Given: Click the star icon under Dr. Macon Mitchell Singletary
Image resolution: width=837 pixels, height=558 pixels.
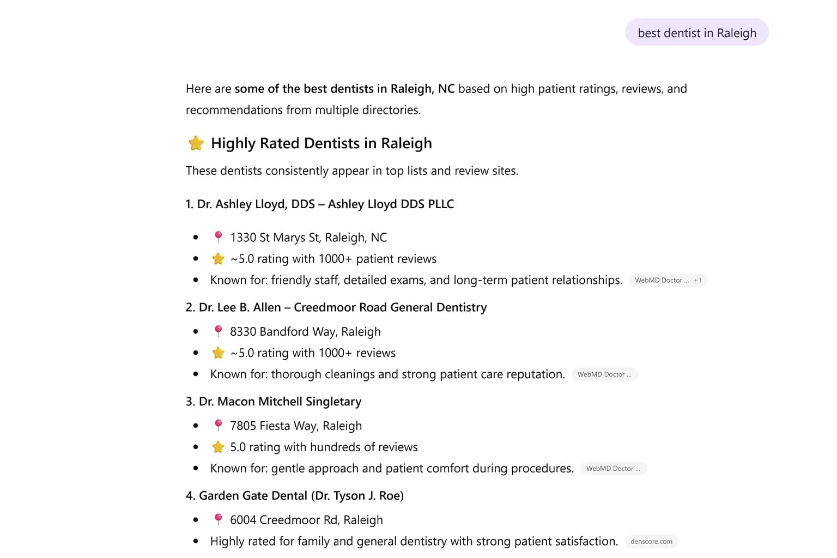Looking at the screenshot, I should pyautogui.click(x=218, y=446).
